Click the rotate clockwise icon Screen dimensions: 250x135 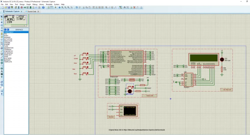pyautogui.click(x=2, y=82)
